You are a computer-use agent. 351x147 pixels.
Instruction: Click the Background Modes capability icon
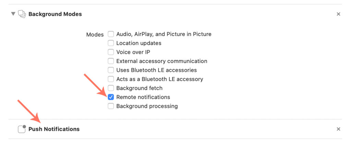tap(22, 14)
